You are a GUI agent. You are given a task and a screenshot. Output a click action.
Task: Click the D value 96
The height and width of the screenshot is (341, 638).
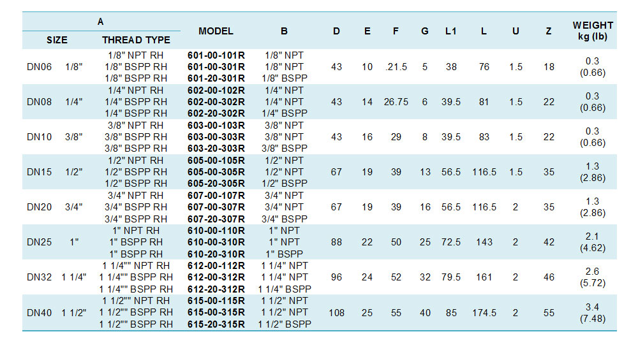(x=336, y=277)
